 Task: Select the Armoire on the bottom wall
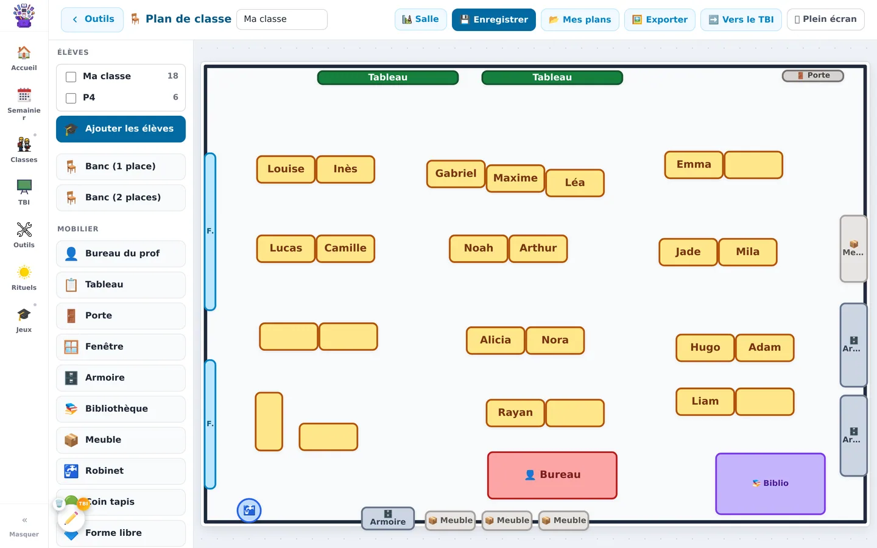click(388, 518)
